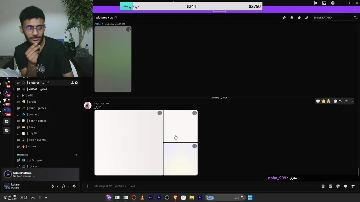Dismiss the purple banner with X

pyautogui.click(x=355, y=10)
